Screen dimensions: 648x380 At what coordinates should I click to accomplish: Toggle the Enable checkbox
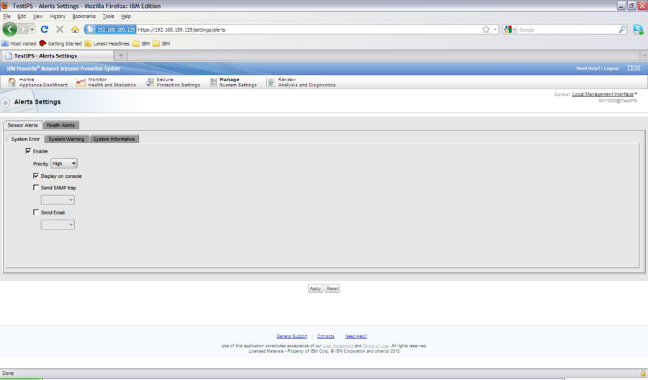28,151
